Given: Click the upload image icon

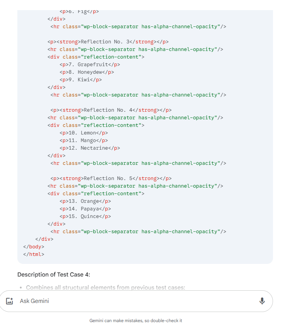Looking at the screenshot, I should tap(10, 301).
